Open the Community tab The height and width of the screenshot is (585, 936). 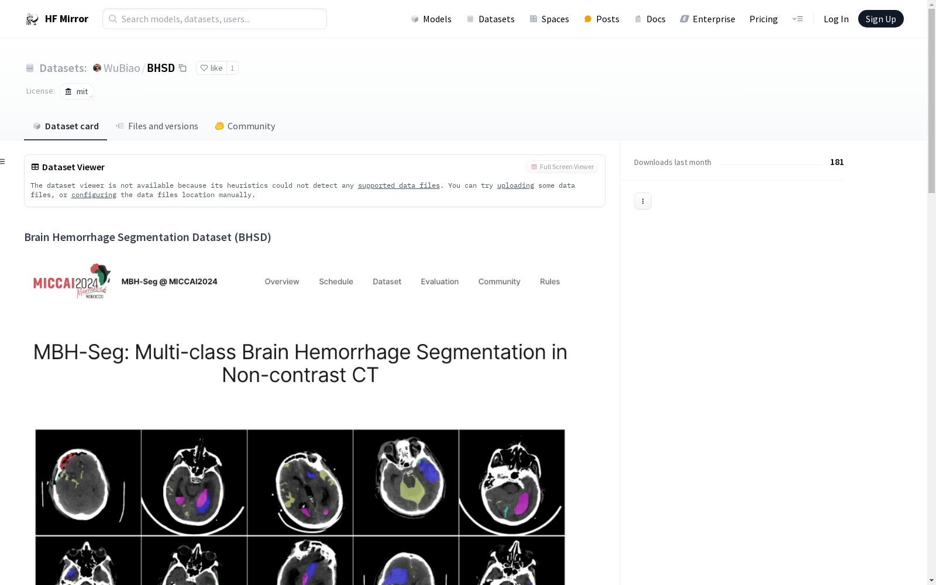[x=245, y=126]
